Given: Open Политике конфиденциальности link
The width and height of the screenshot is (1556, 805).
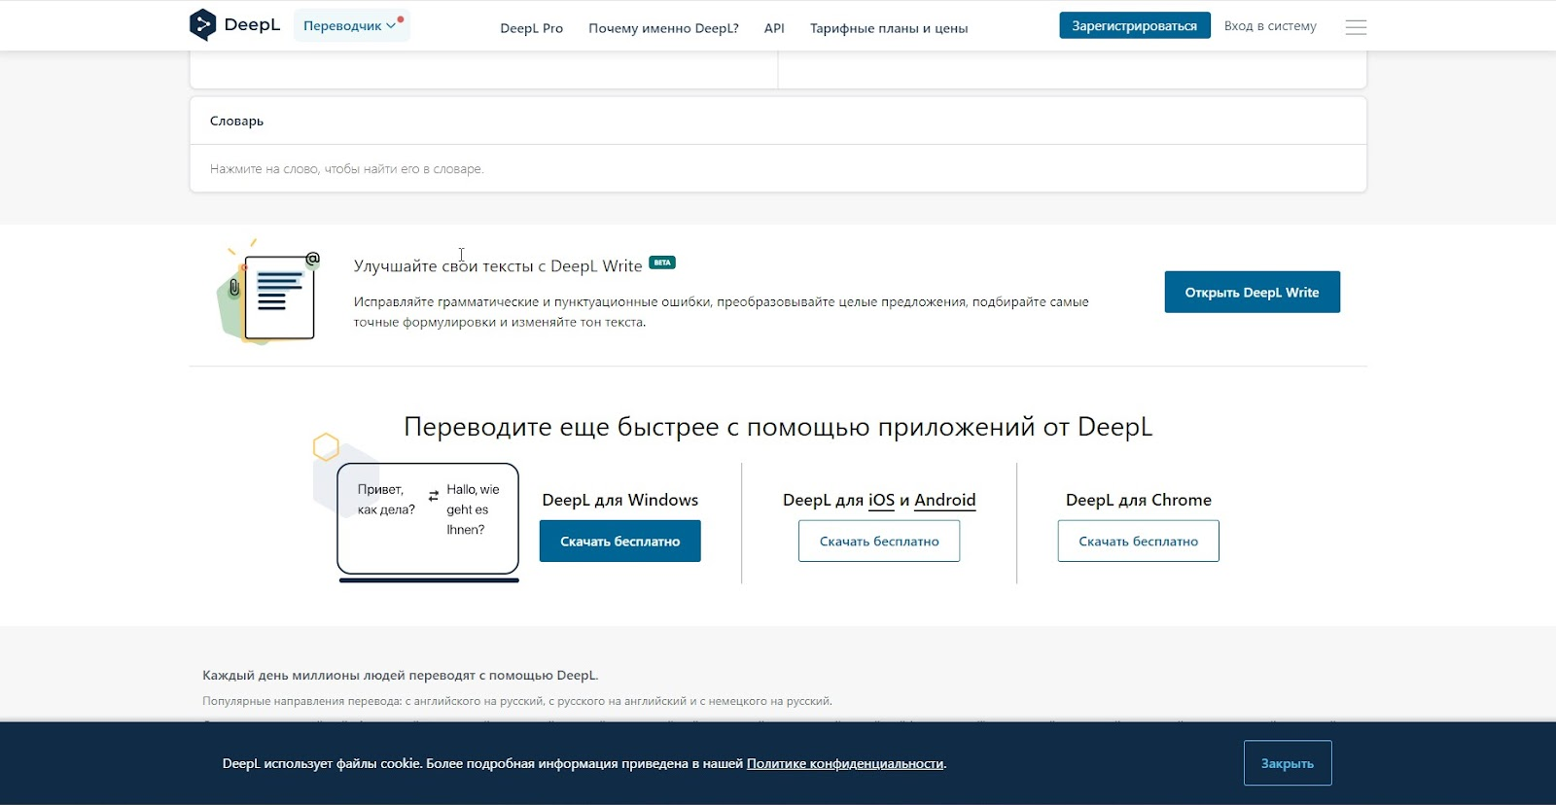Looking at the screenshot, I should point(845,763).
